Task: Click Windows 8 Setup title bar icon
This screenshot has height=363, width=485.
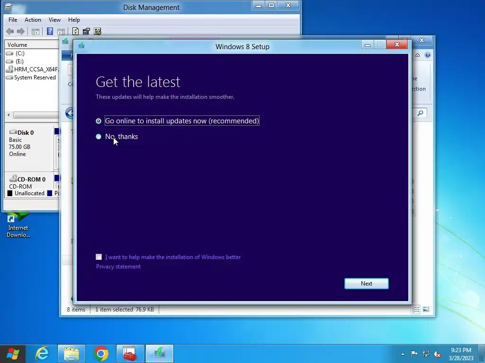Action: pyautogui.click(x=81, y=46)
